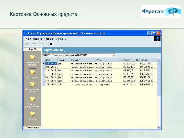Image resolution: width=184 pixels, height=138 pixels.
Task: Click the ellipsis button beside the object field
Action: pos(113,55)
